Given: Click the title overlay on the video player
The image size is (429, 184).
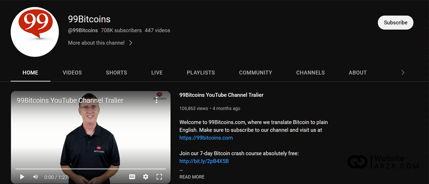Looking at the screenshot, I should click(70, 100).
